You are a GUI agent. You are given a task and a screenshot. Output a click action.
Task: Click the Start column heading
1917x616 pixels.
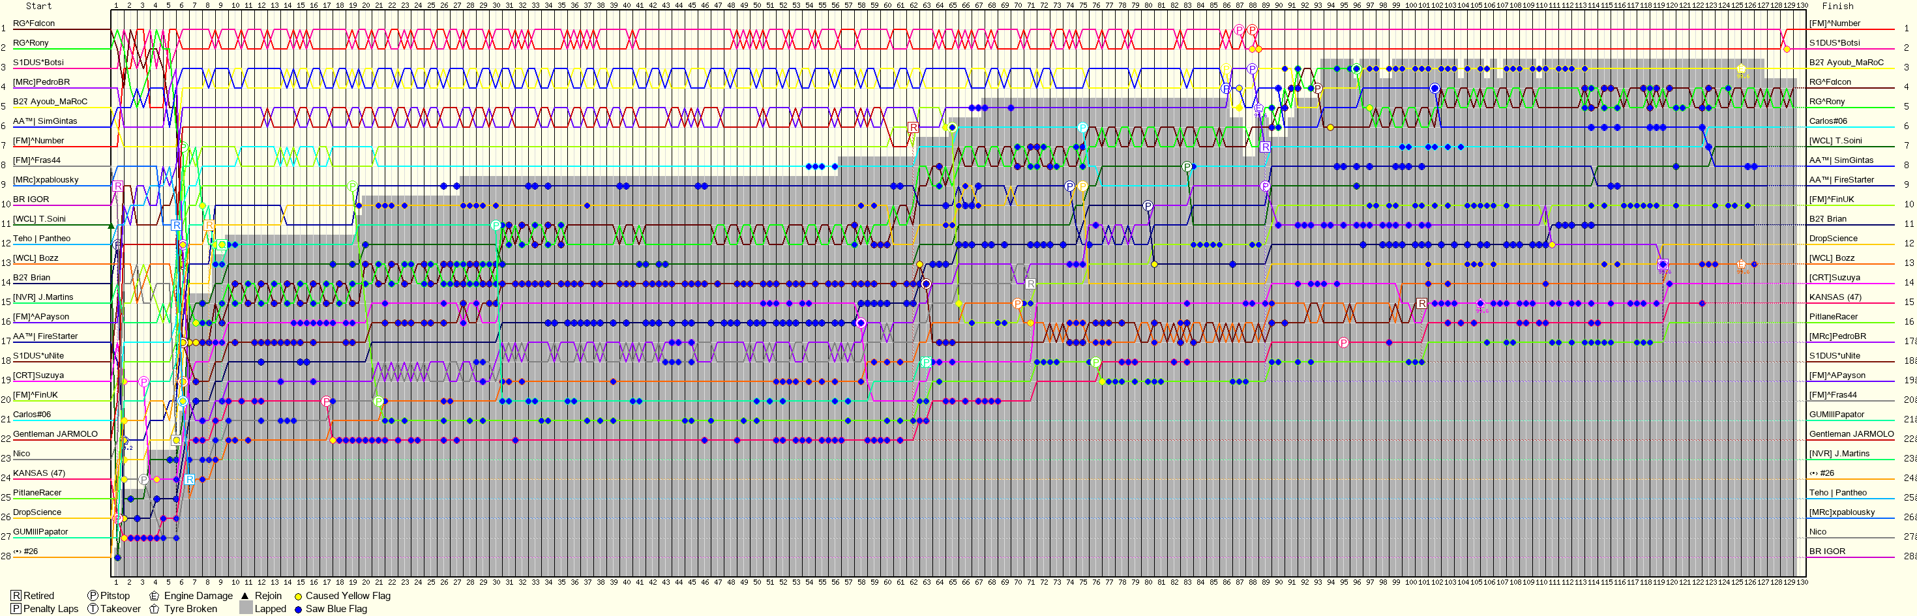pyautogui.click(x=38, y=6)
